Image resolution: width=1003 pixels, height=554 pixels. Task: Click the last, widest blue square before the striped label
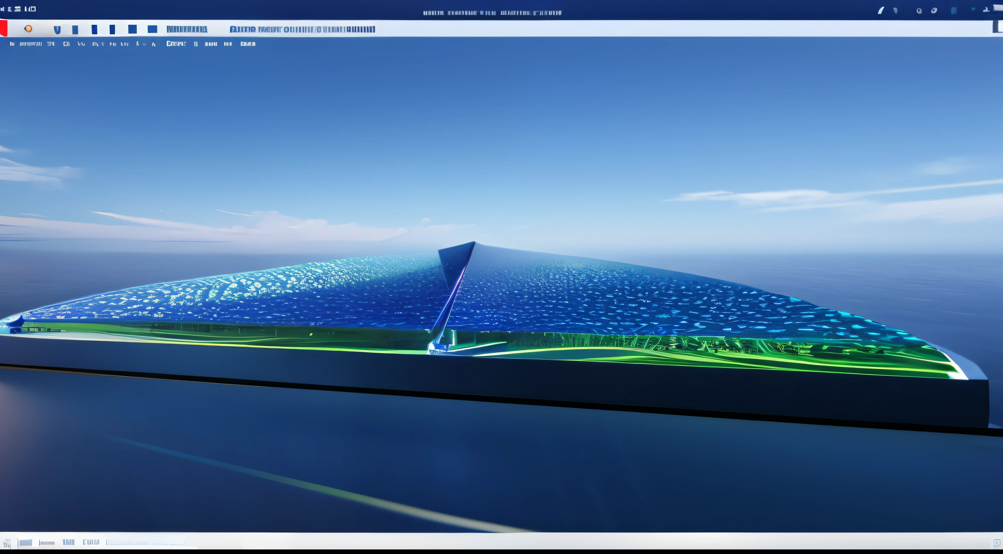152,29
